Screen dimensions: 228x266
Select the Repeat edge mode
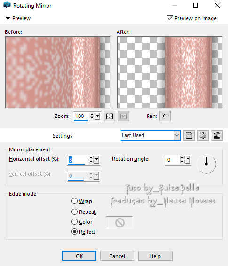coord(74,212)
